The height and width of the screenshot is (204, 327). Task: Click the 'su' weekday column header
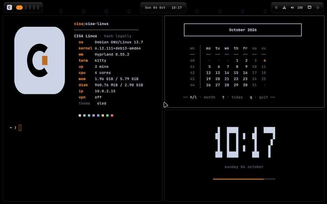(x=263, y=48)
